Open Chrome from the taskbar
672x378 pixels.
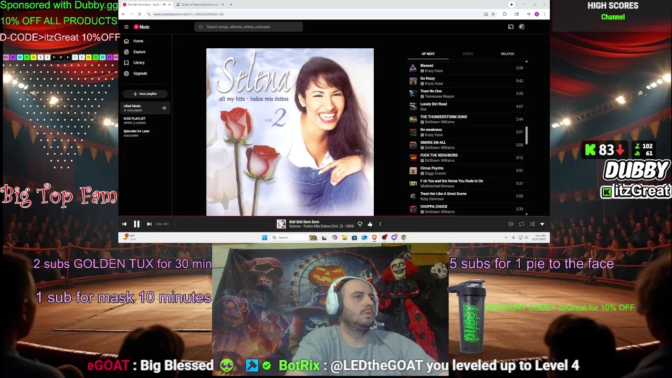click(x=404, y=238)
